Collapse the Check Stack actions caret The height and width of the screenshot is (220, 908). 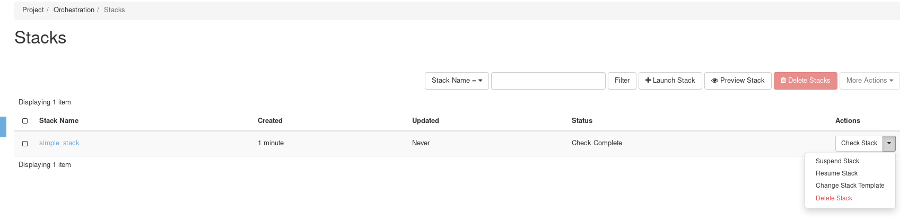889,143
